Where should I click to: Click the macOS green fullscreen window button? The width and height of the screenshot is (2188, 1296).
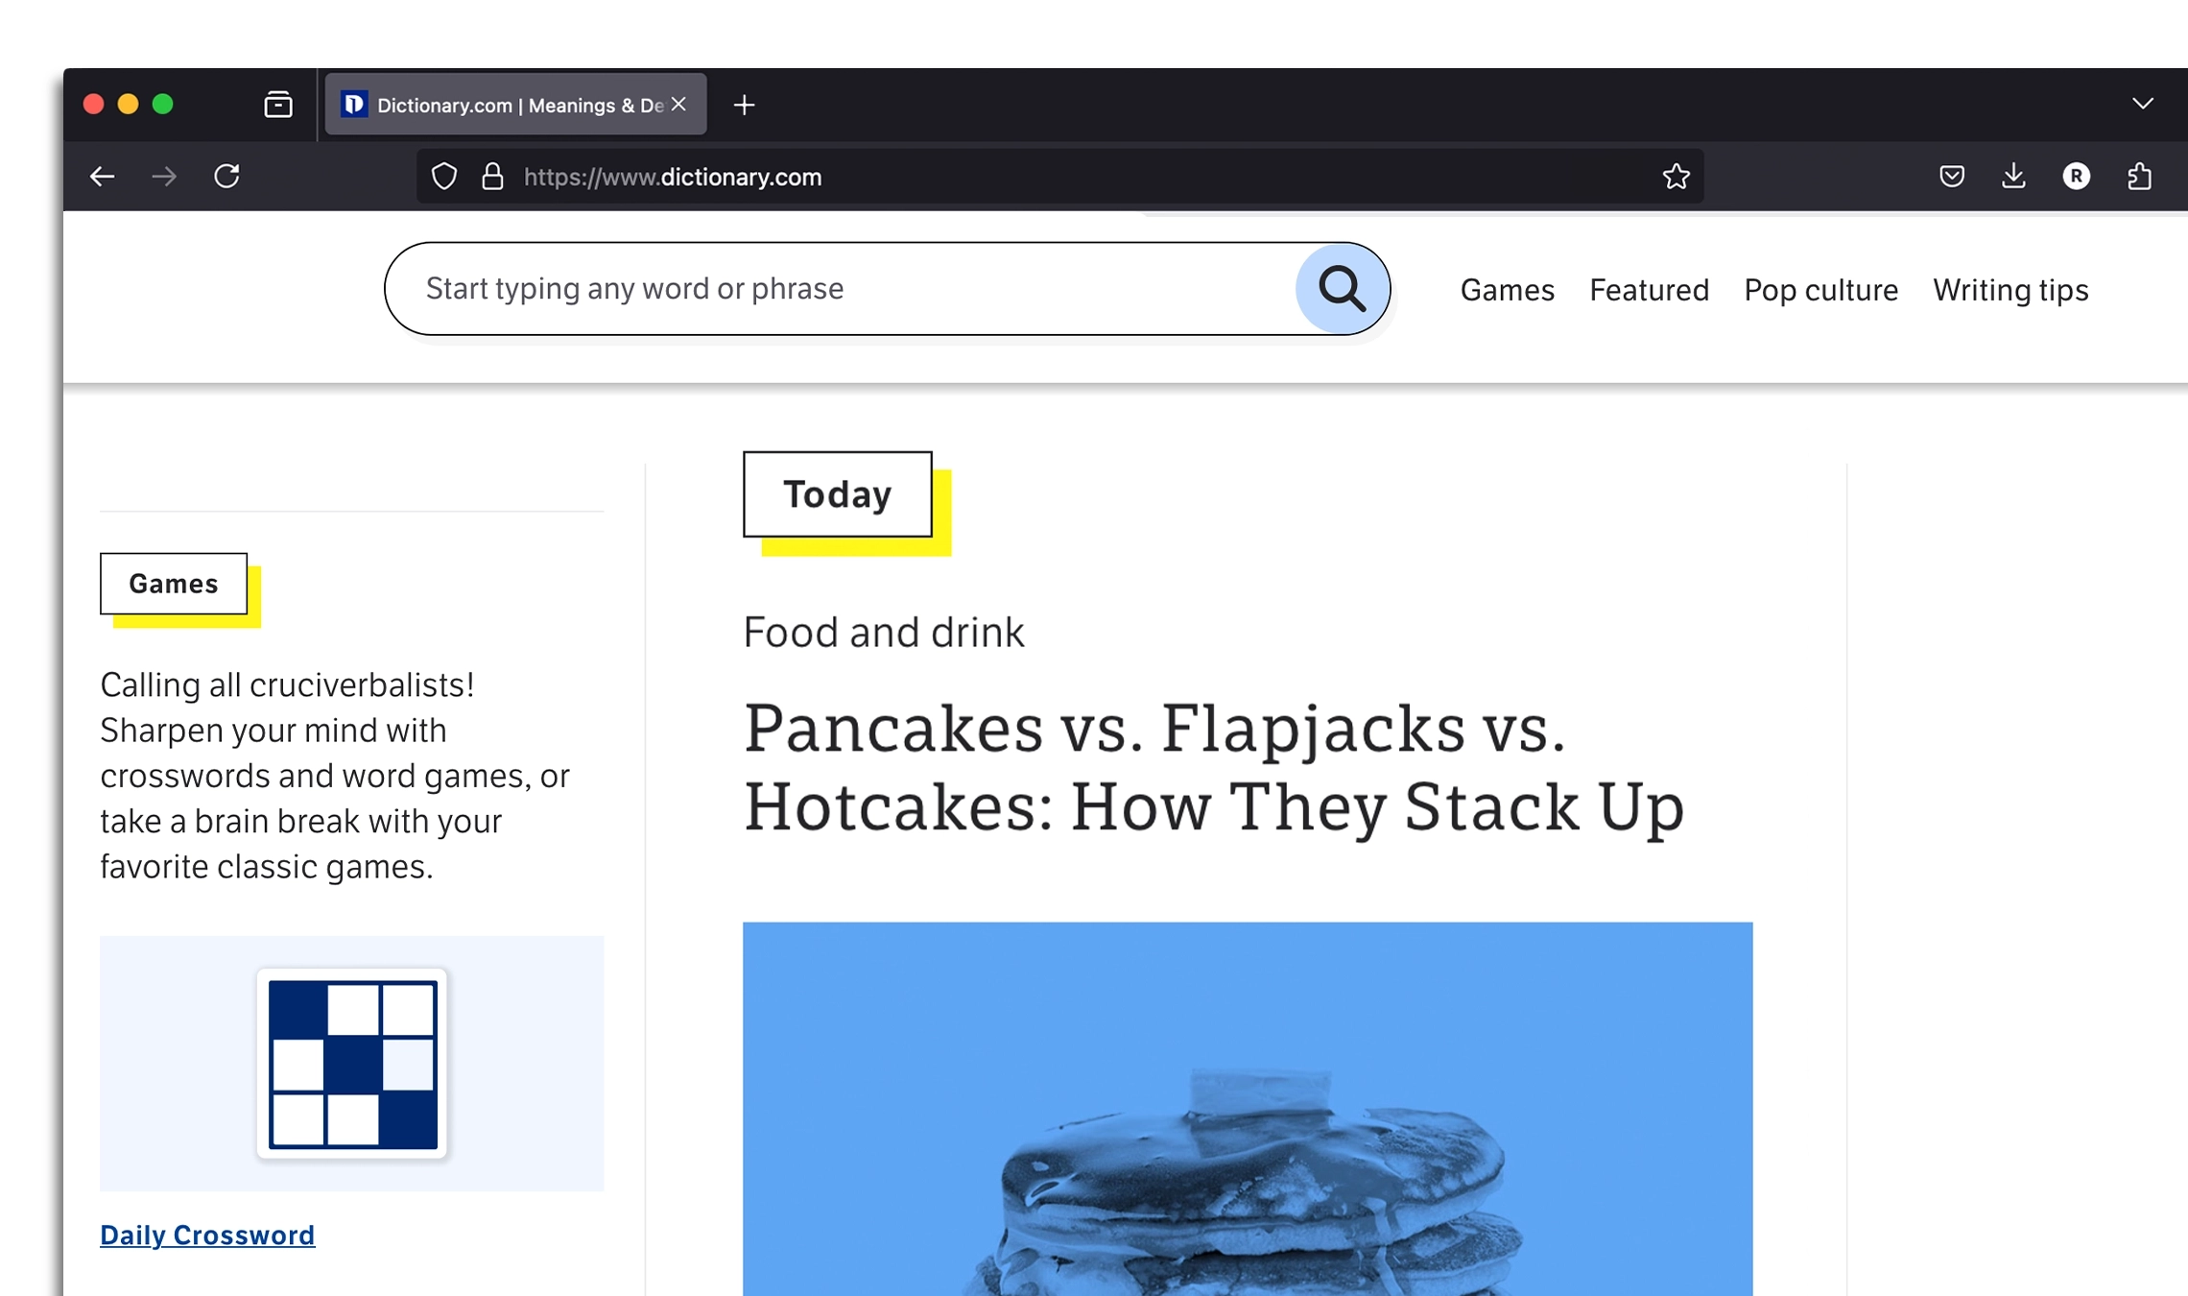(163, 104)
